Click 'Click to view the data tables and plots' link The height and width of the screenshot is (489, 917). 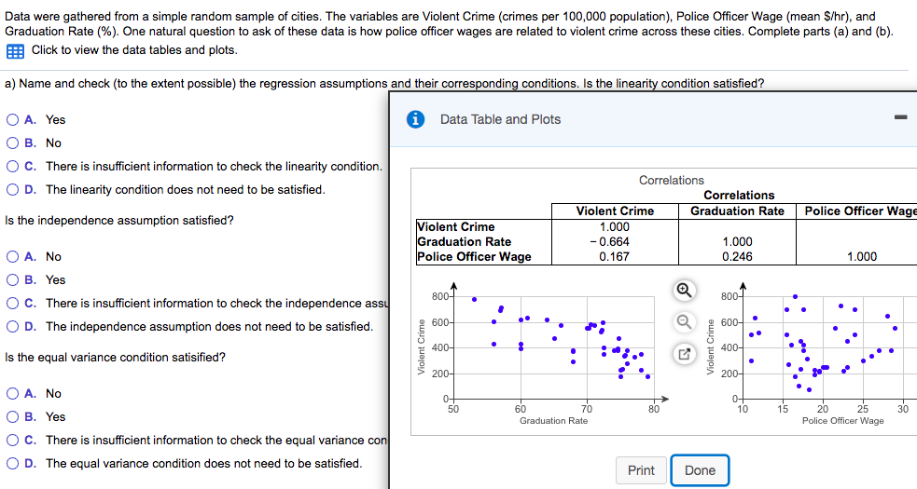(x=134, y=50)
